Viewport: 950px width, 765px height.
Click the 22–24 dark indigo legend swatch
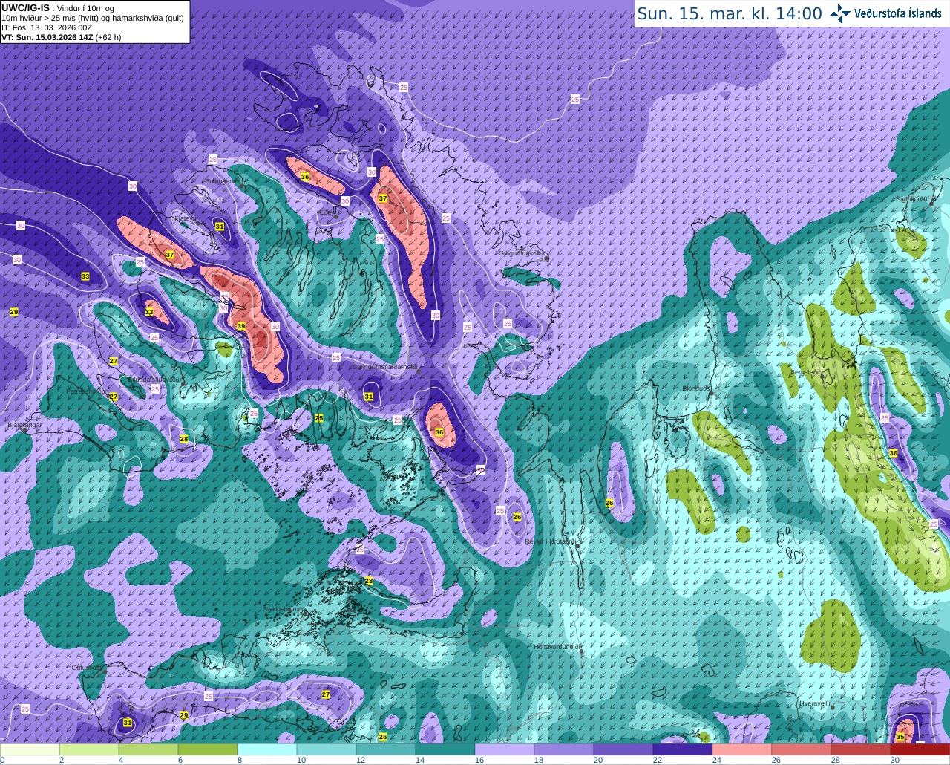pos(683,749)
